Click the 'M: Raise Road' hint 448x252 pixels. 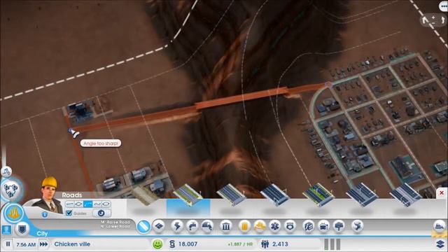click(115, 222)
